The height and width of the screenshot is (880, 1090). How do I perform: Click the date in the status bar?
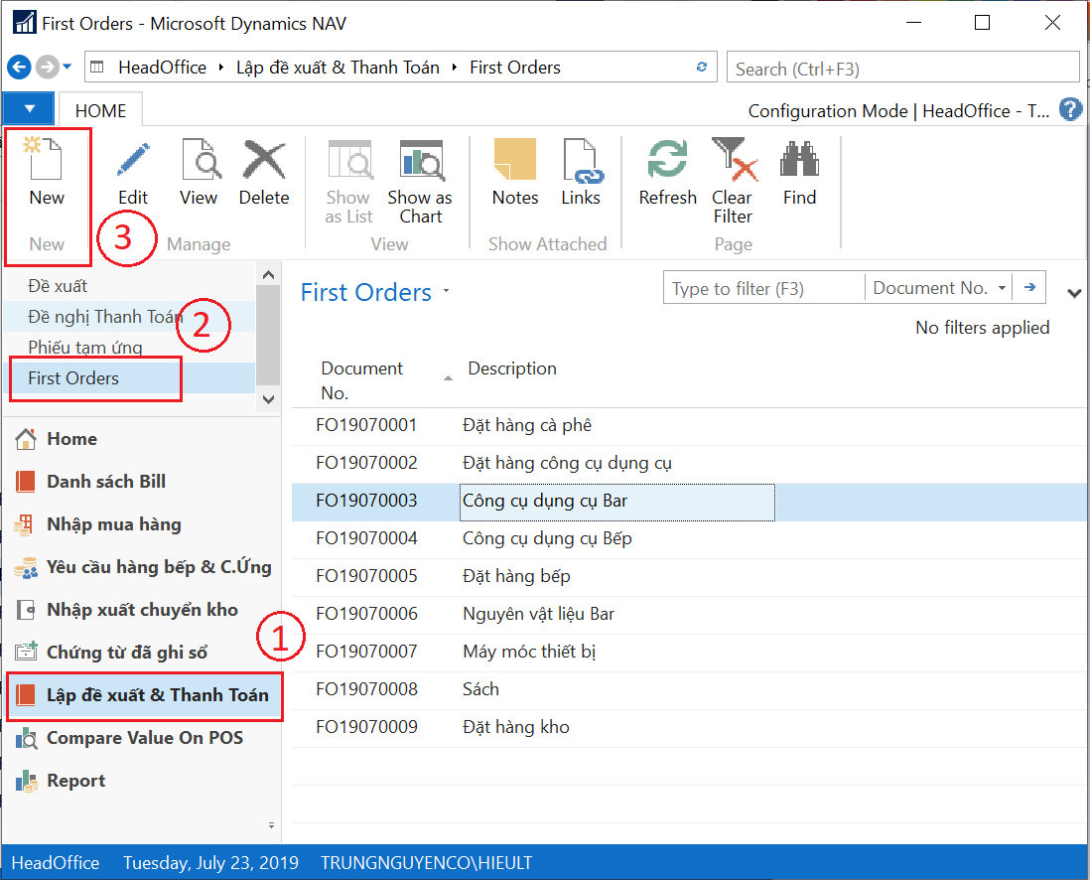coord(210,862)
